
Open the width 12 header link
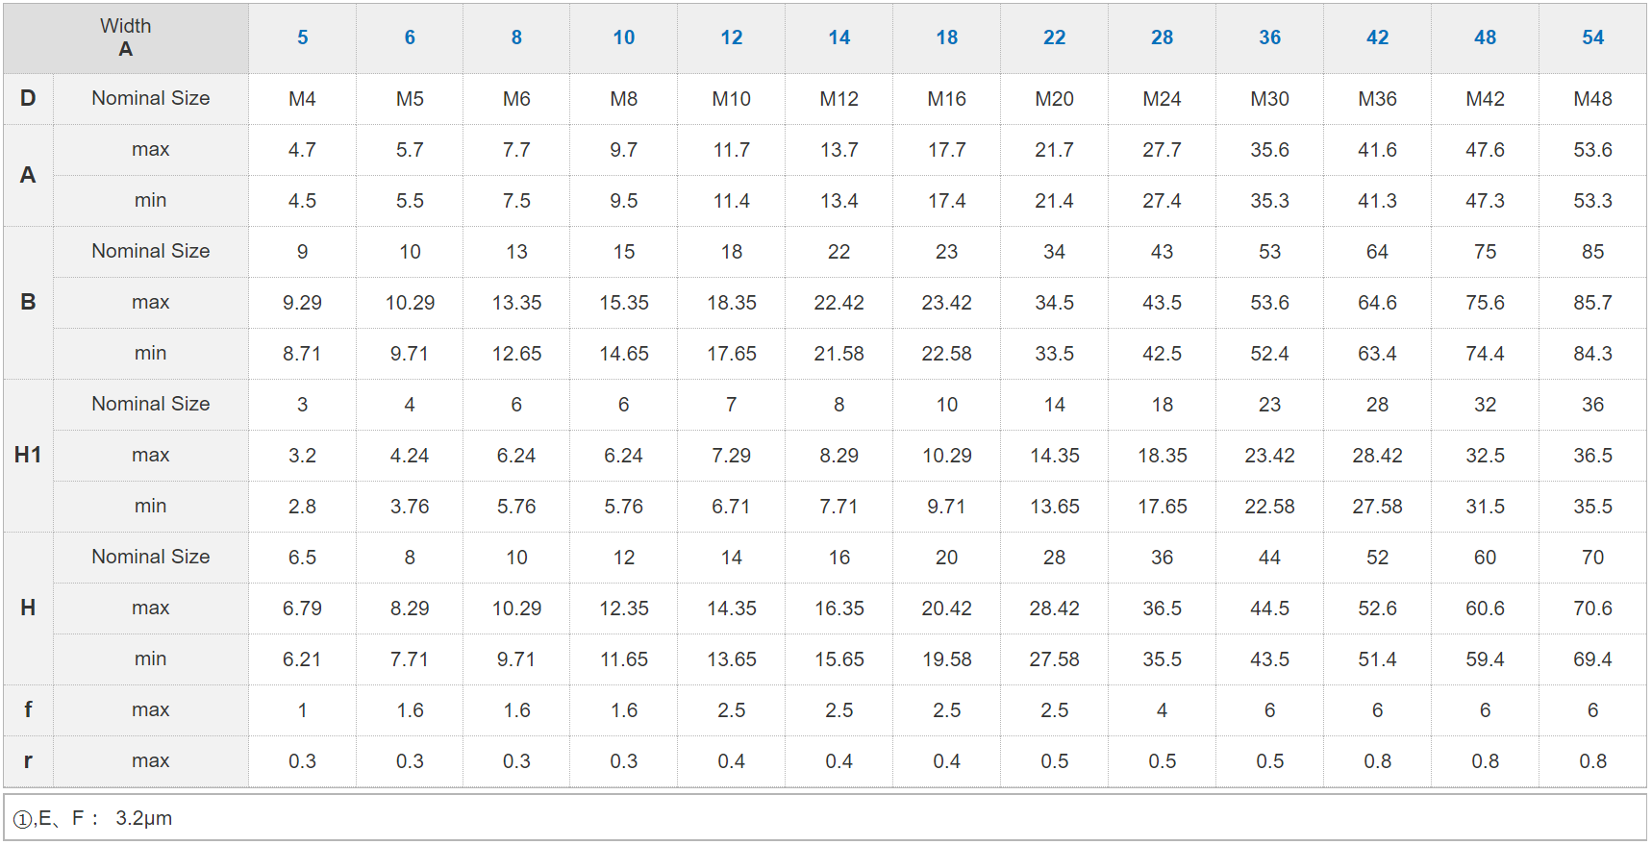tap(732, 37)
